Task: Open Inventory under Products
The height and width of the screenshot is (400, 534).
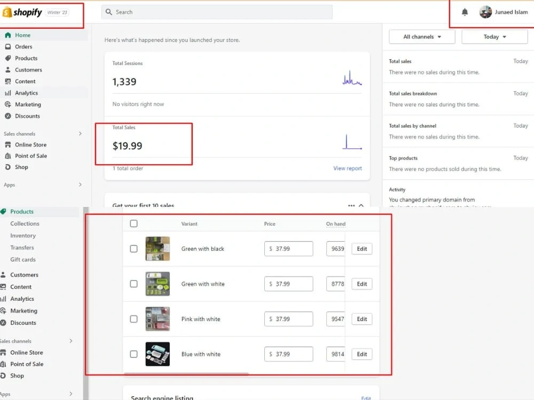Action: [23, 235]
